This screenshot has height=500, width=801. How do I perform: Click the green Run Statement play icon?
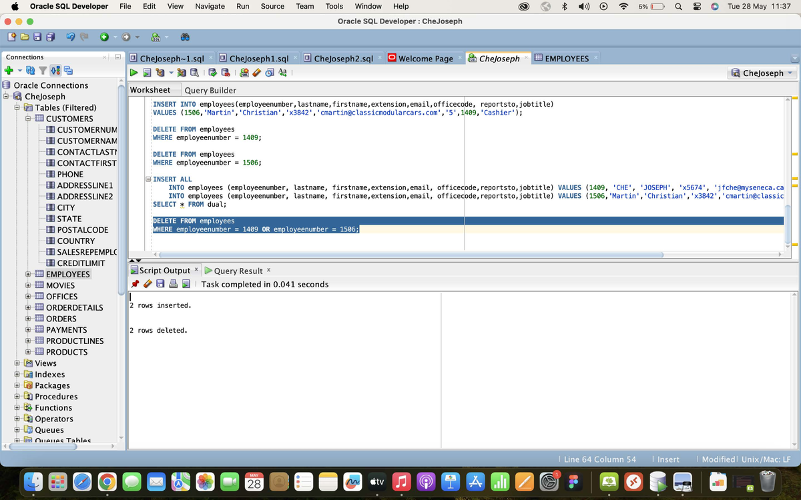point(134,73)
